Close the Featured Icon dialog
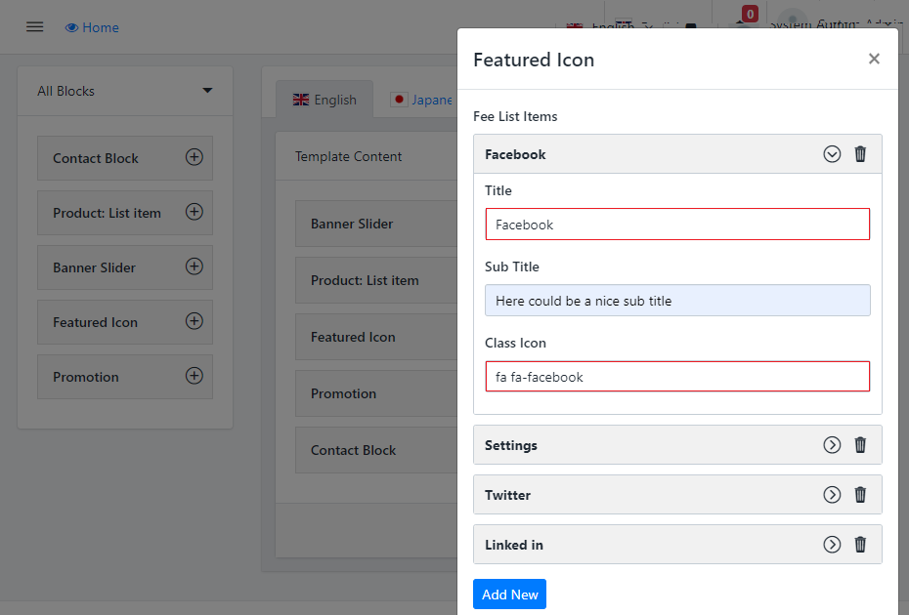The height and width of the screenshot is (615, 909). (x=874, y=59)
